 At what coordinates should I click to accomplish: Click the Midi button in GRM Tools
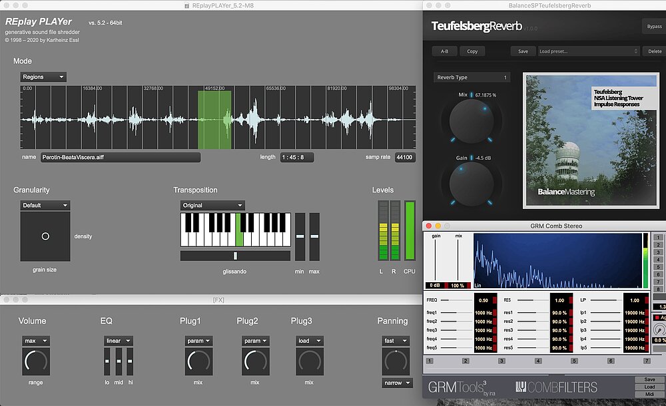[649, 395]
